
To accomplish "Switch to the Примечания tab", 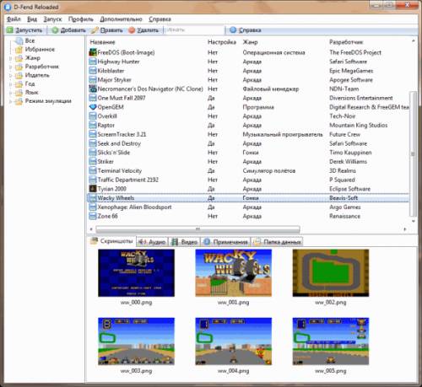I will coord(226,242).
